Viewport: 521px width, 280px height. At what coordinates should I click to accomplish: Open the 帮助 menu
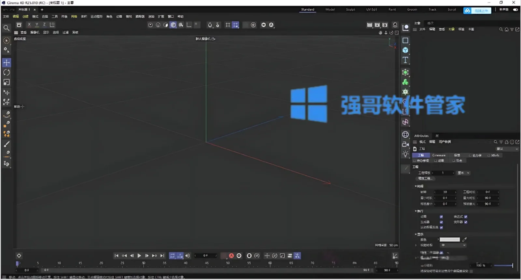[x=180, y=17]
